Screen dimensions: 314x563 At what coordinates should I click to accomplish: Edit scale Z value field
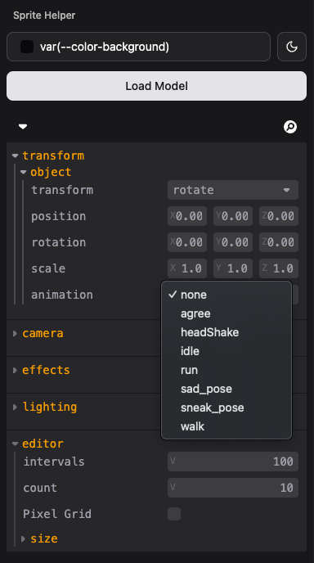tap(279, 268)
